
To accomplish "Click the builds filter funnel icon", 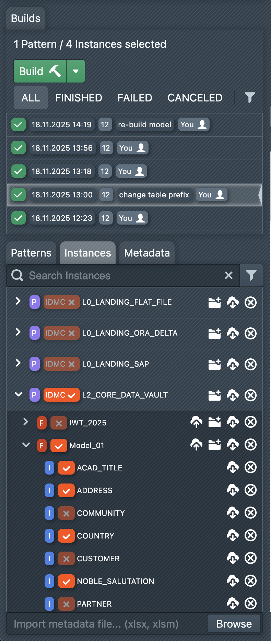I will [x=250, y=98].
